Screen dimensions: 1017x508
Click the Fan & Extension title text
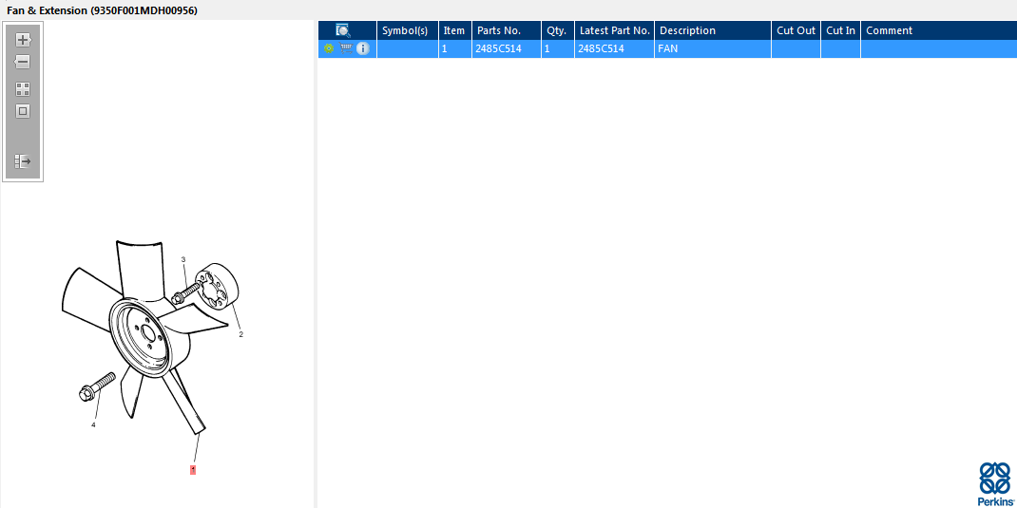pyautogui.click(x=102, y=10)
